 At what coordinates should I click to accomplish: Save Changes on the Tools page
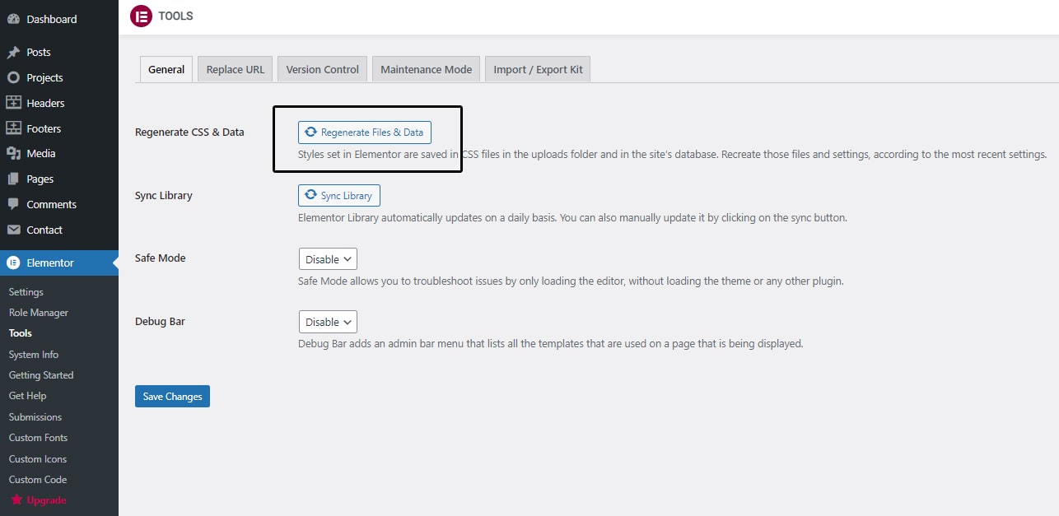tap(172, 397)
